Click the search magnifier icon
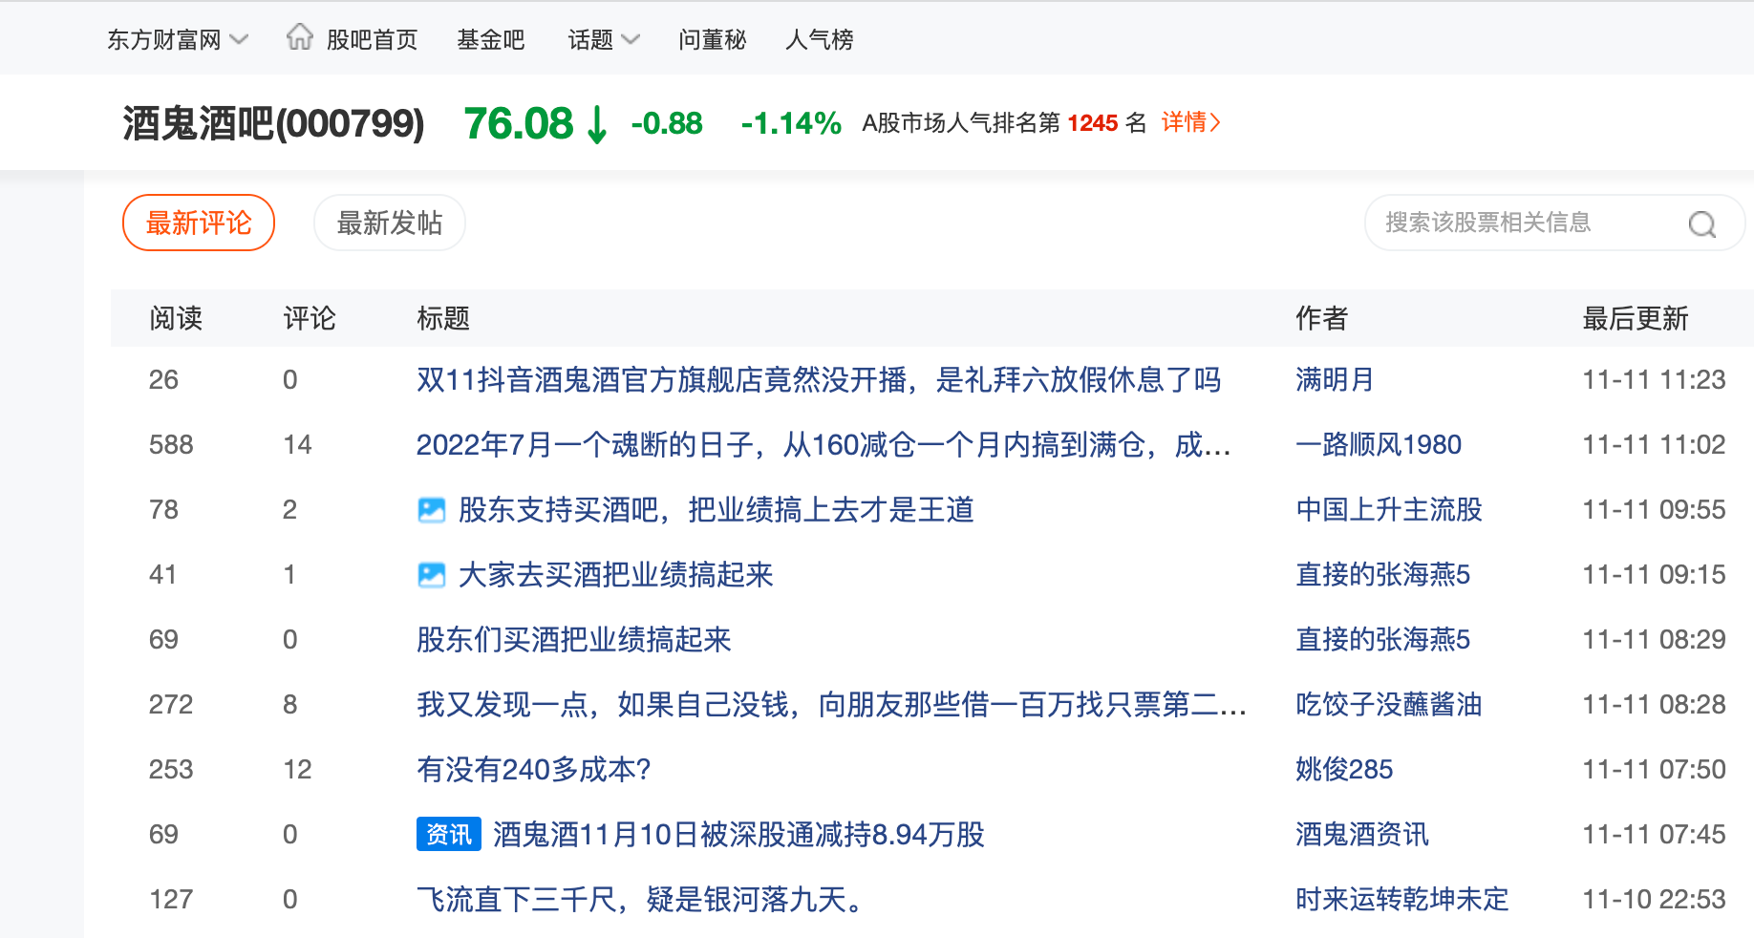This screenshot has height=938, width=1754. (1701, 224)
